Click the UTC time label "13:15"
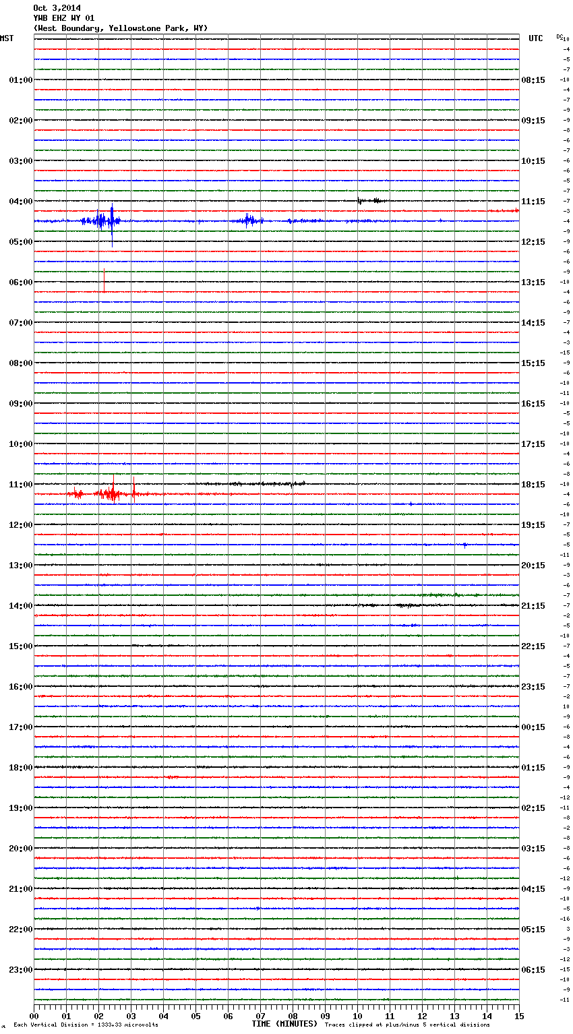The width and height of the screenshot is (573, 1034). point(533,282)
